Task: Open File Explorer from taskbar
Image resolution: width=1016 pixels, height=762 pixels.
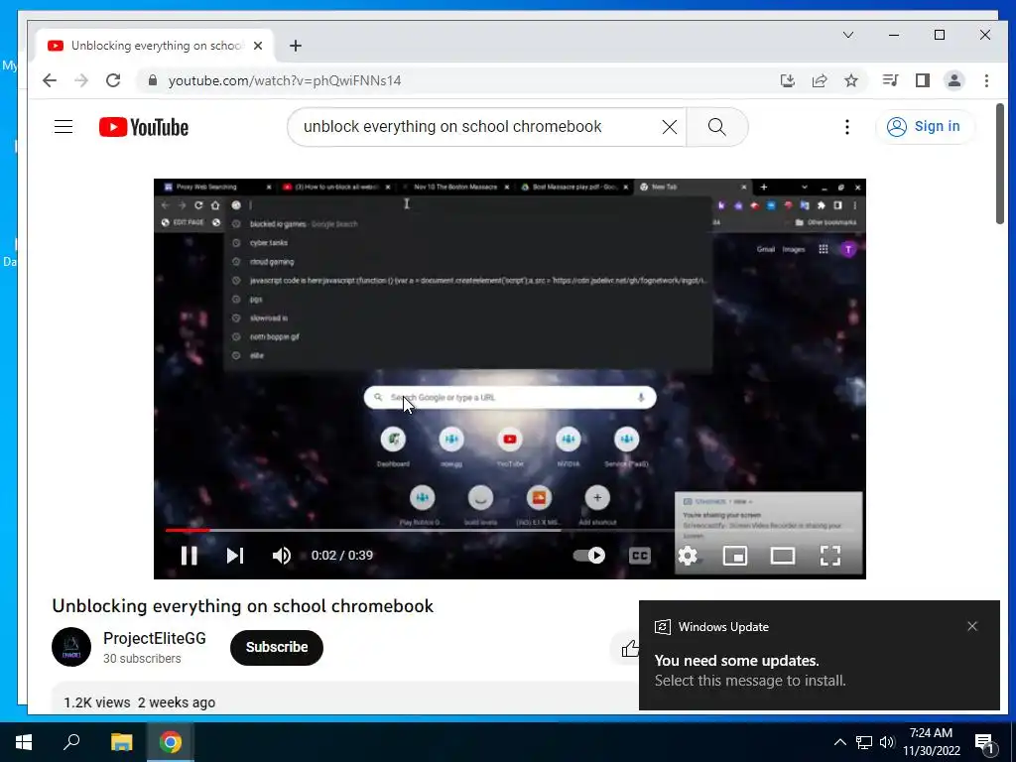Action: click(x=121, y=742)
